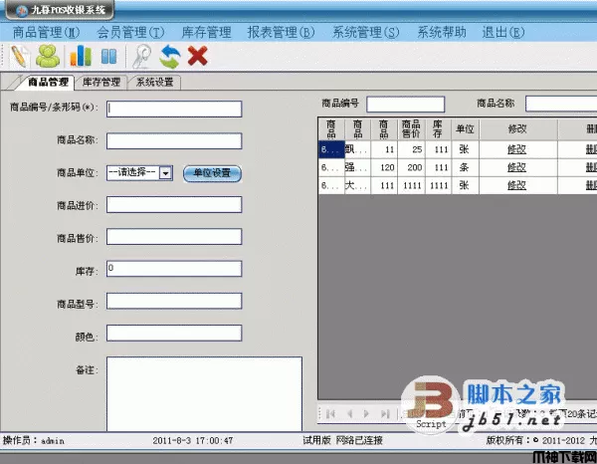Open the green members toolbar icon
This screenshot has height=464, width=597.
48,56
